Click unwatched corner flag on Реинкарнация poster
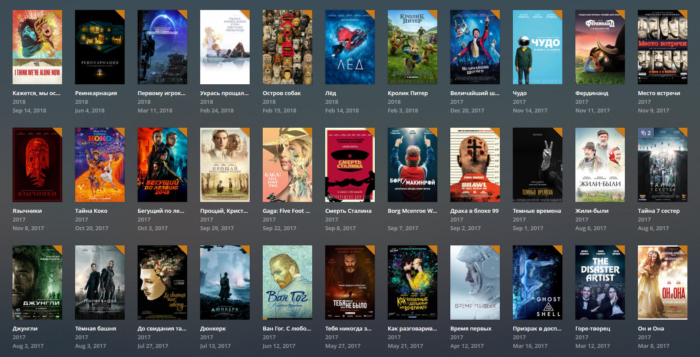The height and width of the screenshot is (357, 700). 121,14
